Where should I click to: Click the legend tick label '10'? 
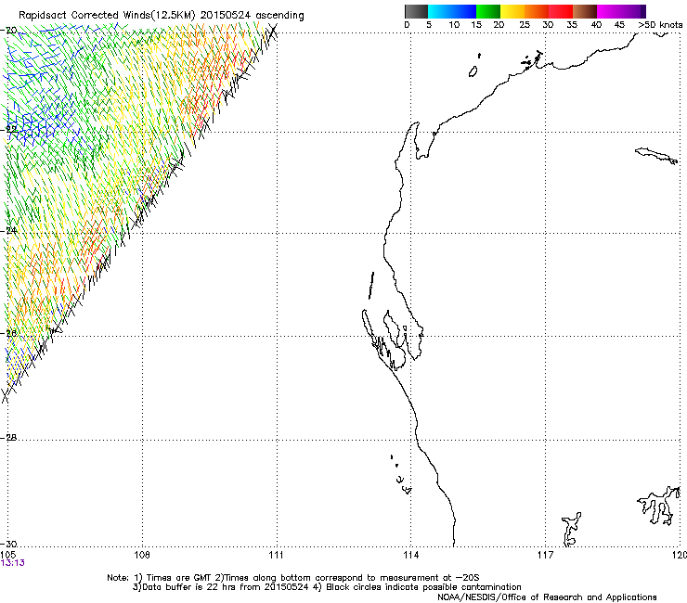point(454,25)
